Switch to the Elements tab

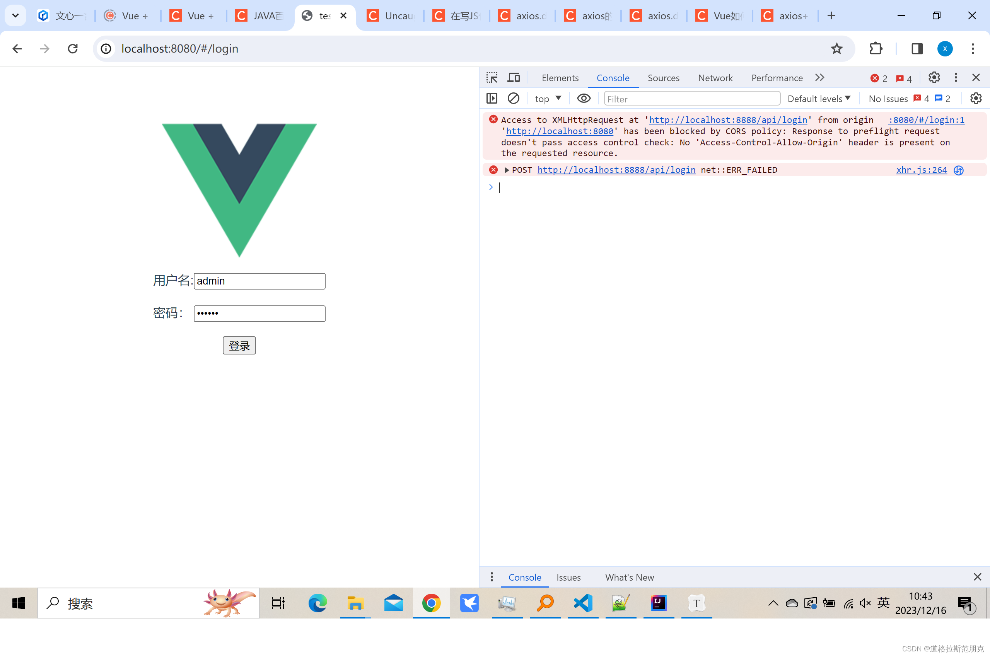pyautogui.click(x=560, y=78)
